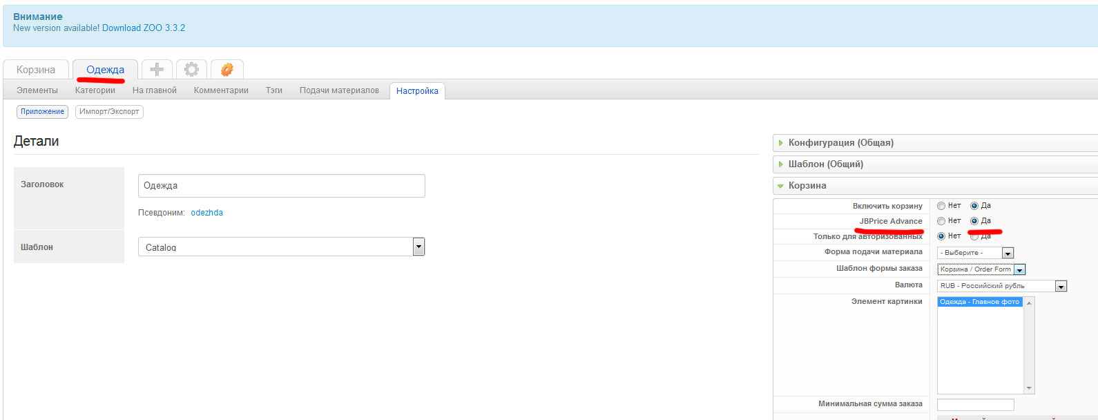Choose 'Да' for Только для авторизованных
1098x420 pixels.
point(974,236)
